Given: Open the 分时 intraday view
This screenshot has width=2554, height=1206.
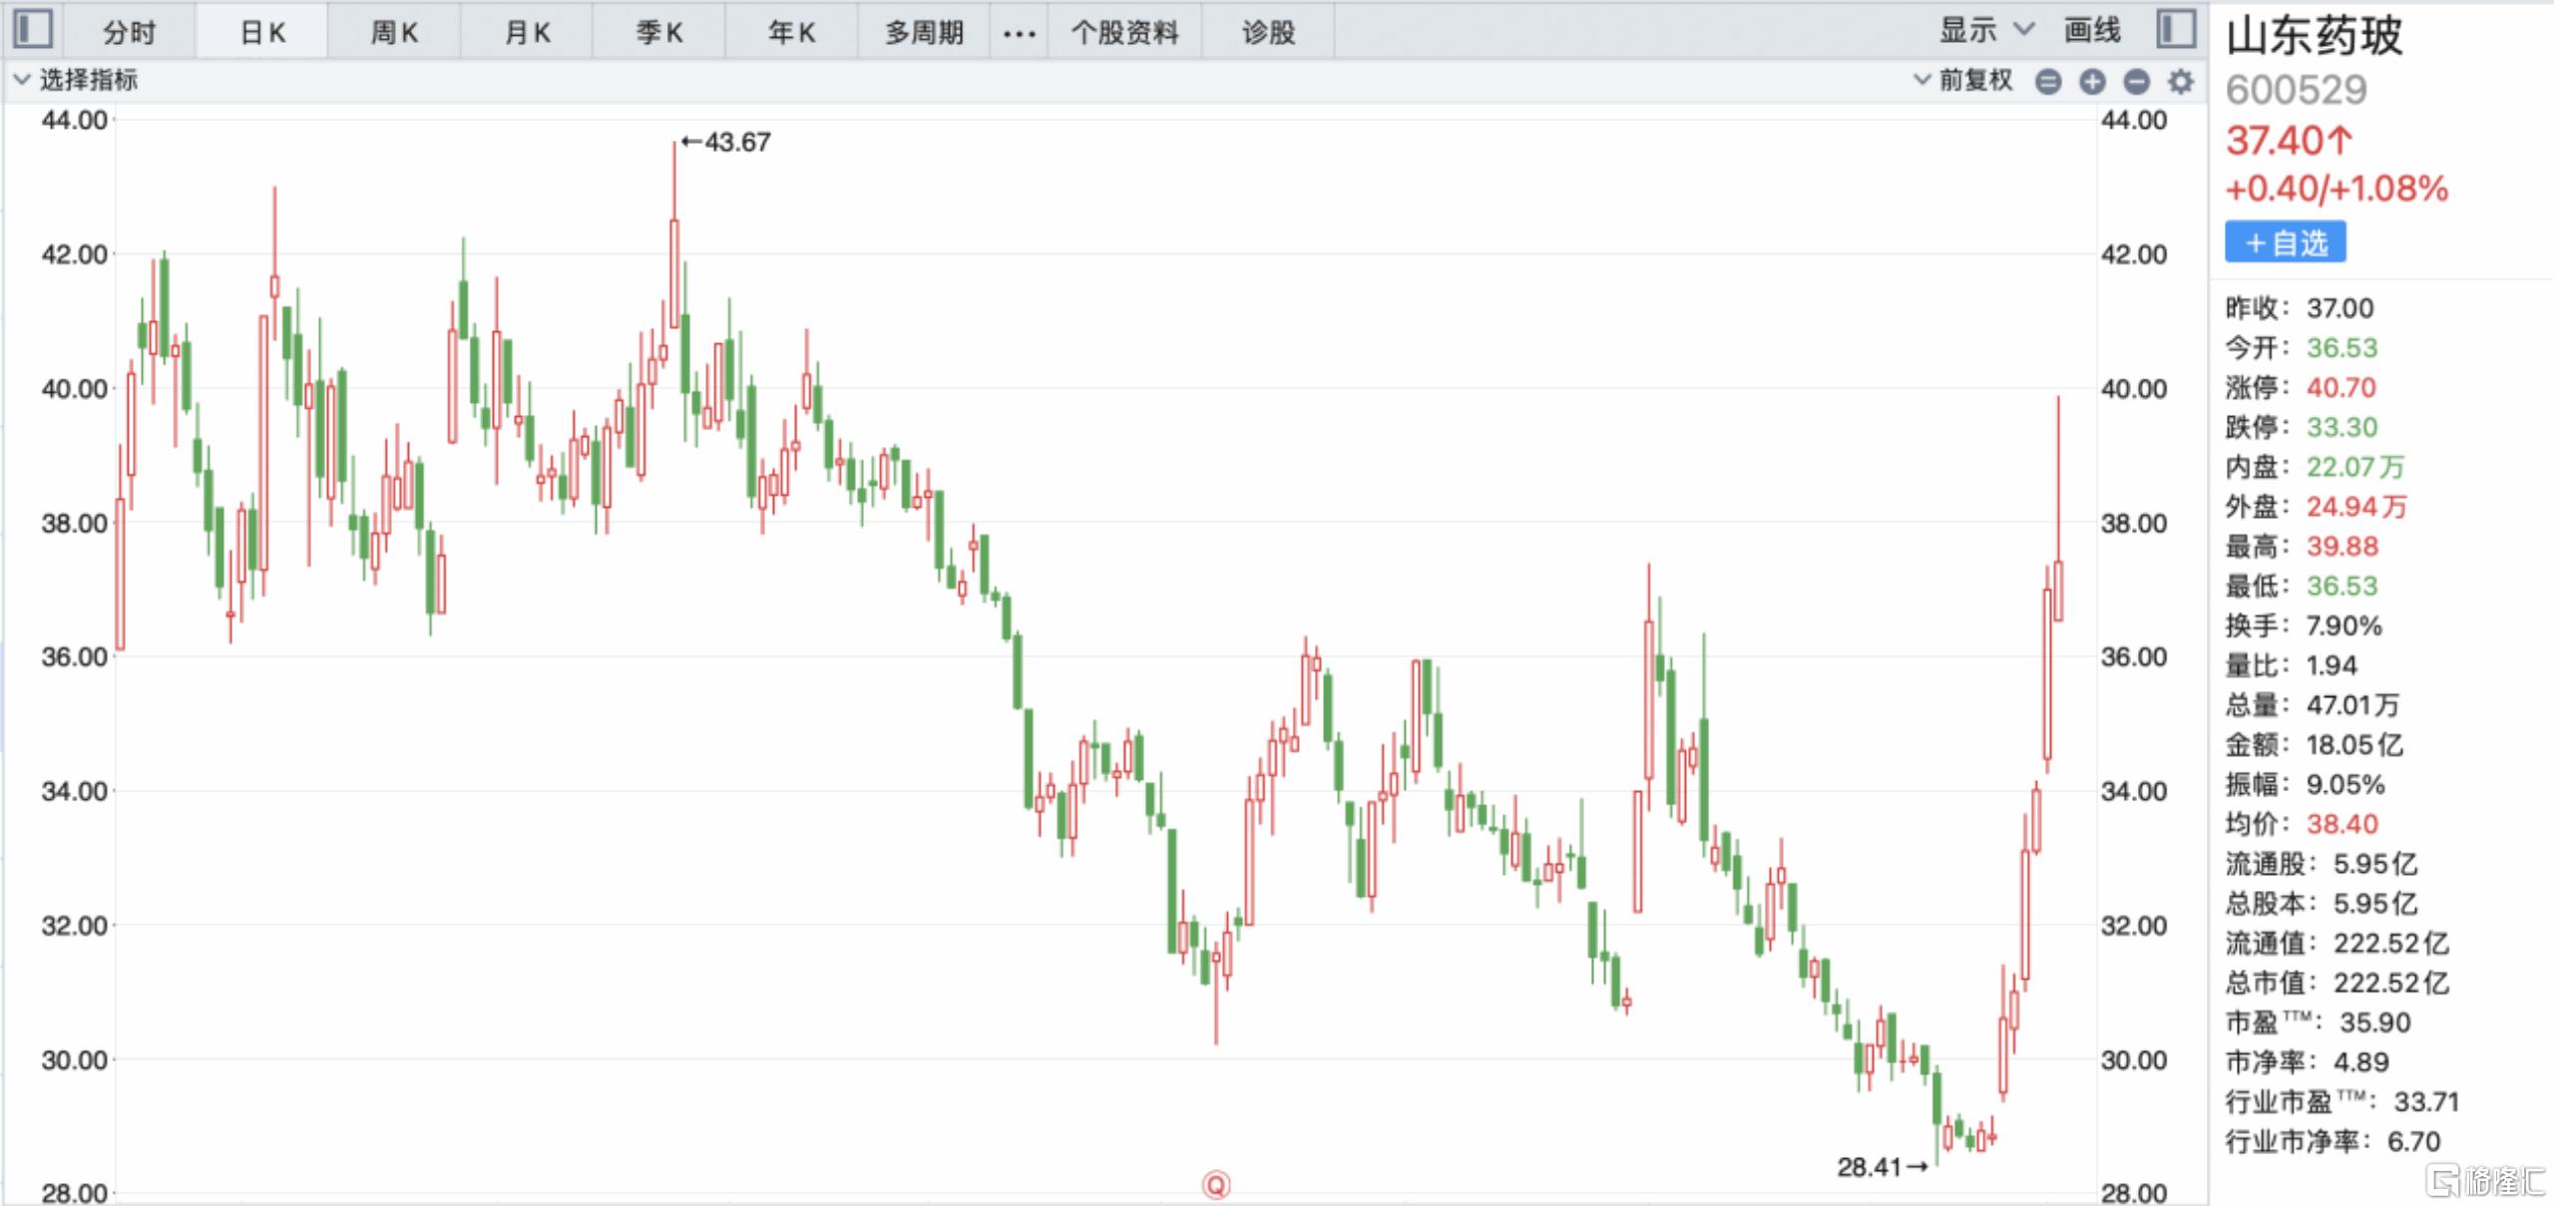Looking at the screenshot, I should click(130, 32).
